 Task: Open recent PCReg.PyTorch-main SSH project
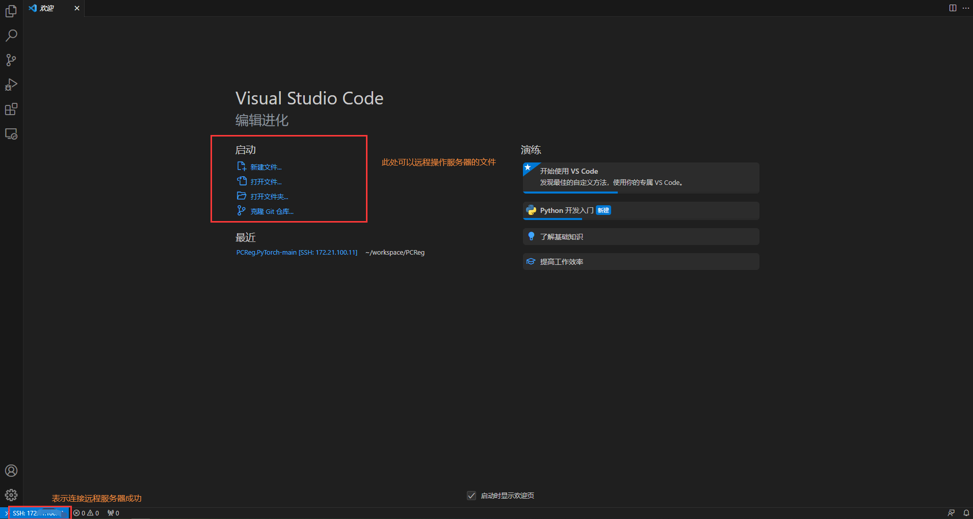tap(297, 253)
